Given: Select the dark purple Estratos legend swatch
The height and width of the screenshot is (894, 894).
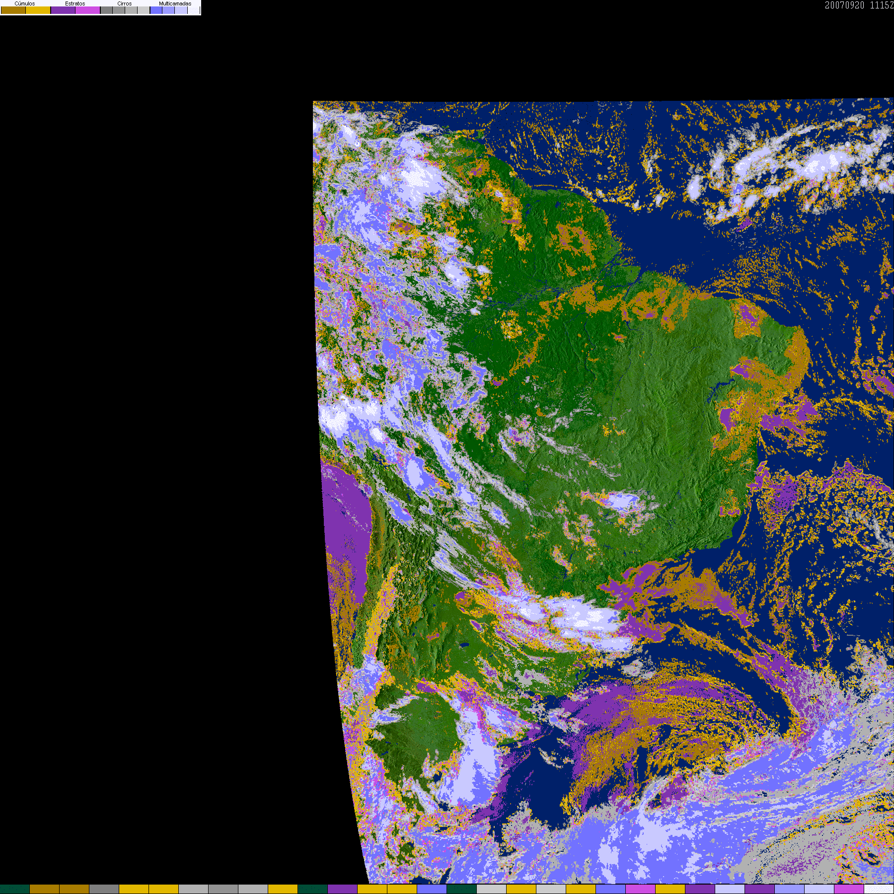Looking at the screenshot, I should [x=63, y=10].
